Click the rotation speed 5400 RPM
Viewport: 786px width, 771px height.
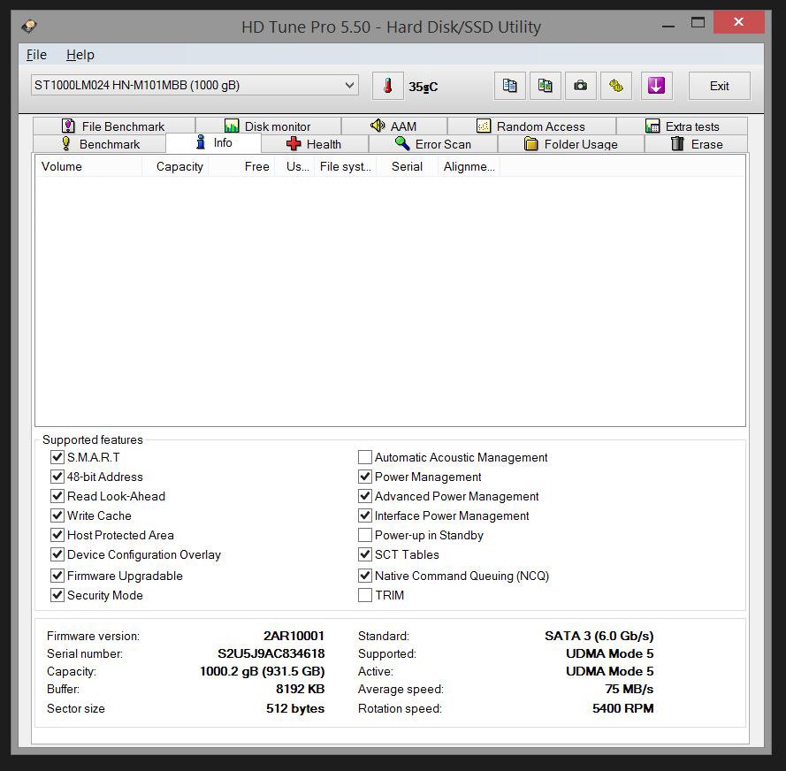(x=623, y=708)
